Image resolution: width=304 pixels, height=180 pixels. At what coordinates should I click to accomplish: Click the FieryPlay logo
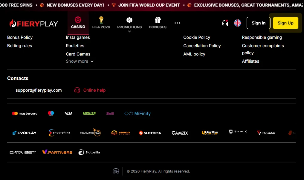pyautogui.click(x=33, y=23)
